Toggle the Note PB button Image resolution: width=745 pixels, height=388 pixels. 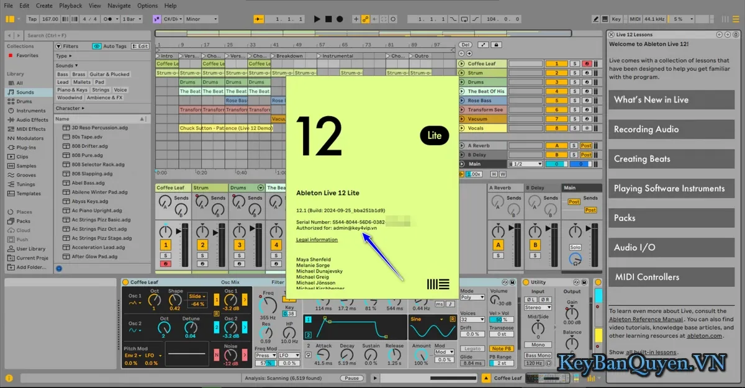coord(501,349)
